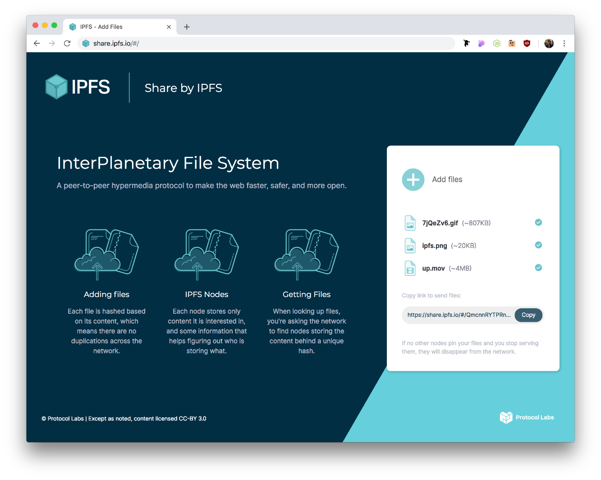Click the Protocol Labs text link
This screenshot has width=601, height=480.
tap(535, 417)
